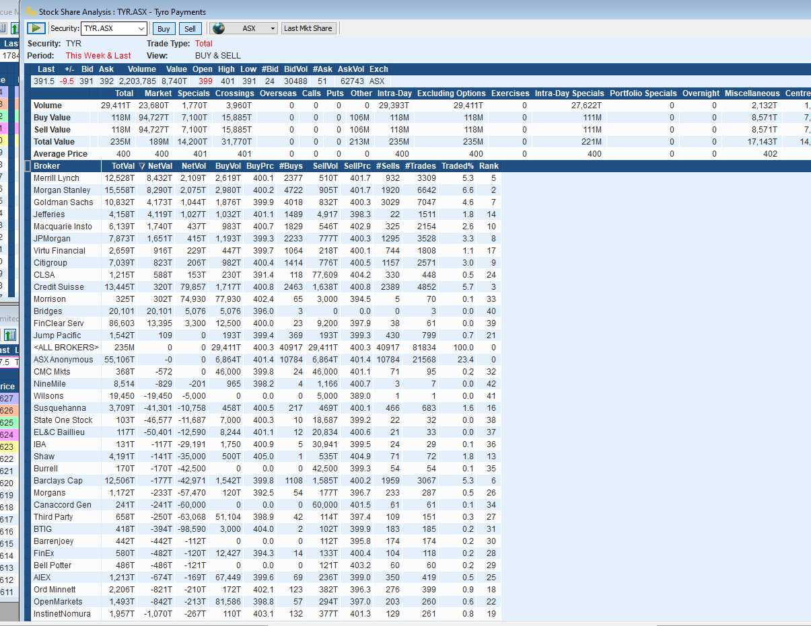Select the Bell Potter broker row
The image size is (811, 626).
tap(266, 565)
